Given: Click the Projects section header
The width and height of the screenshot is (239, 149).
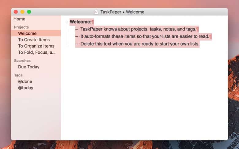Looking at the screenshot, I should tap(21, 27).
